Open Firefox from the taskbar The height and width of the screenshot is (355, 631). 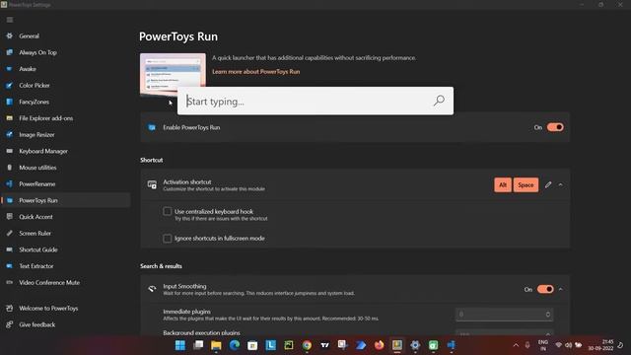(379, 345)
